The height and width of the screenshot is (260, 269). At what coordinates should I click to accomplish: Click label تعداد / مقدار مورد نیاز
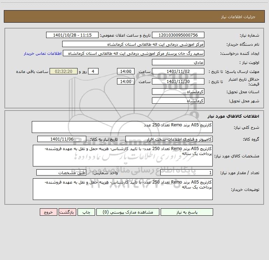coord(240,173)
